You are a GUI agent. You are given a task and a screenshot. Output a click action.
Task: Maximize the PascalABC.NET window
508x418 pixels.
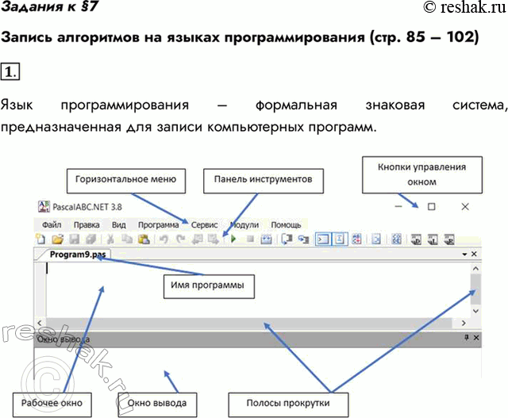click(432, 206)
